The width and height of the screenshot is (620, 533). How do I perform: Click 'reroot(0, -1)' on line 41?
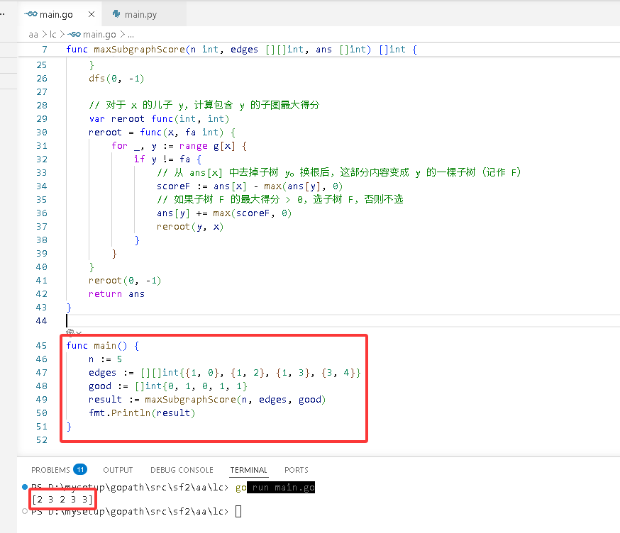tap(125, 281)
